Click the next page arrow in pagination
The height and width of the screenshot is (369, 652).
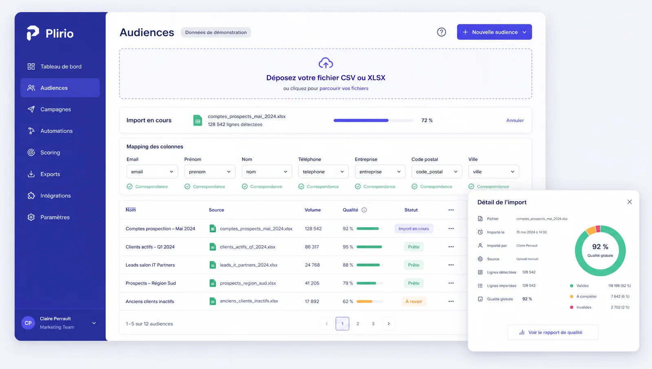click(x=389, y=323)
